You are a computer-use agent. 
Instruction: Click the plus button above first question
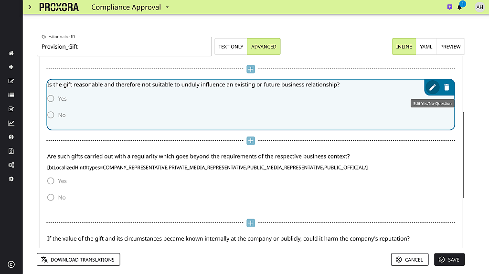pos(251,69)
